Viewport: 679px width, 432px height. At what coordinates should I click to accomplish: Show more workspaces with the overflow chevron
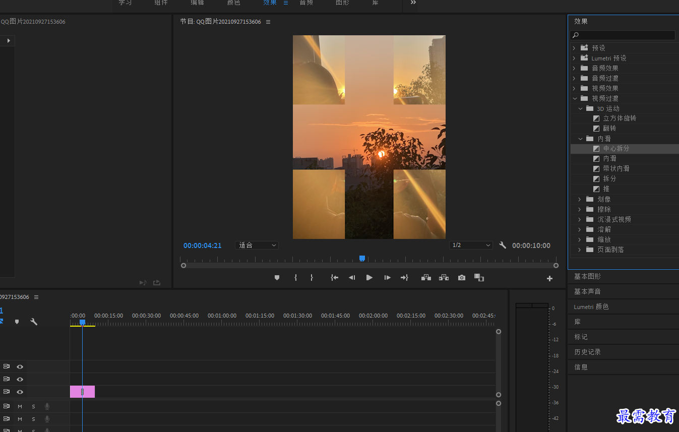click(413, 3)
